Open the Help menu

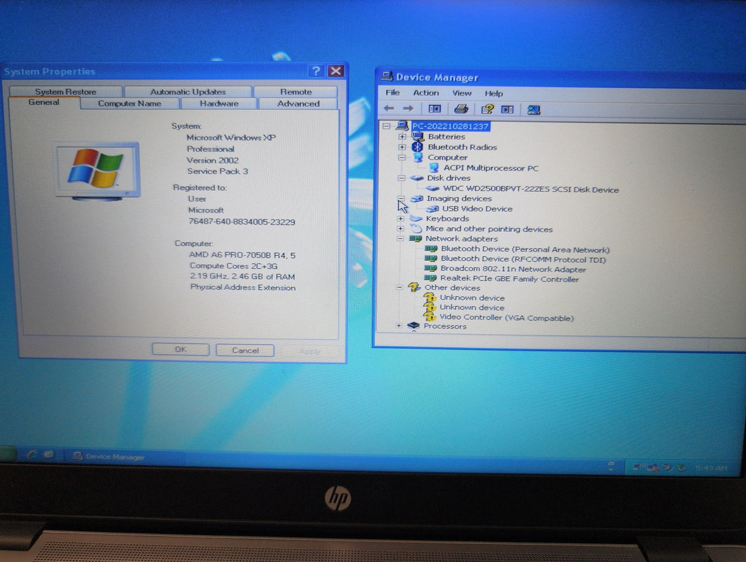coord(494,93)
